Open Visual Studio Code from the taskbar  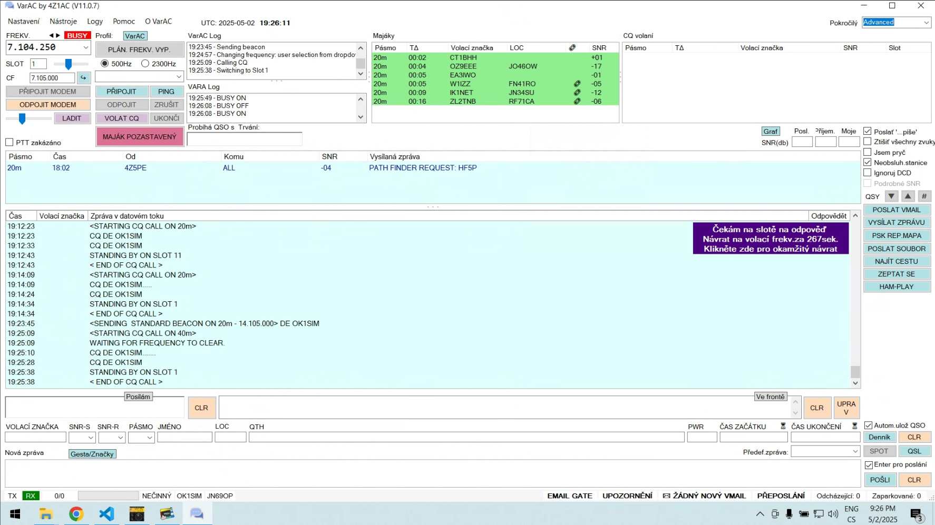pos(106,514)
